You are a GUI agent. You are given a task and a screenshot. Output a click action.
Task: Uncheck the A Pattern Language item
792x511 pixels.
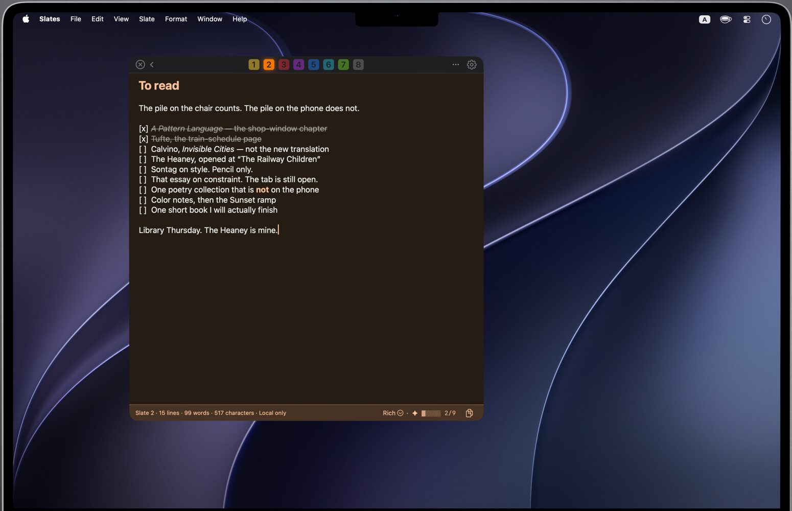click(x=144, y=129)
